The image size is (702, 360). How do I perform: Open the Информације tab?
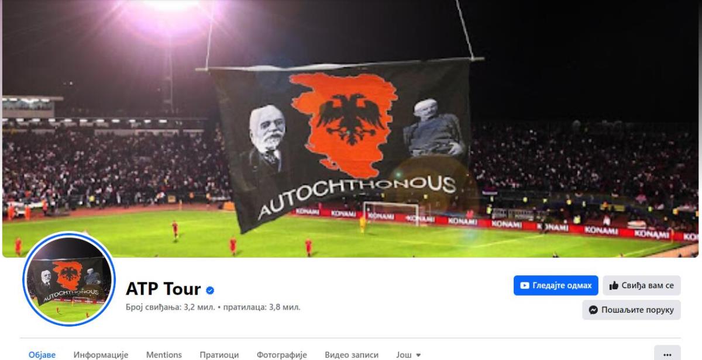pos(101,355)
